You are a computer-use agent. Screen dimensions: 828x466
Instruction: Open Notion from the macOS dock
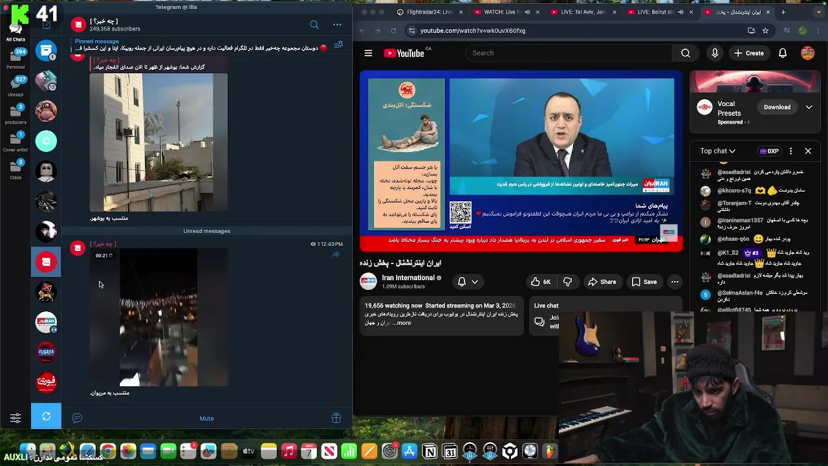[x=430, y=451]
